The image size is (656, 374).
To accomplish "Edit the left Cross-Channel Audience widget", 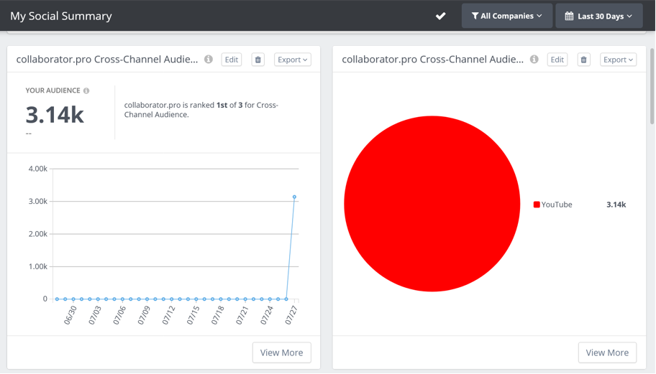I will click(232, 60).
